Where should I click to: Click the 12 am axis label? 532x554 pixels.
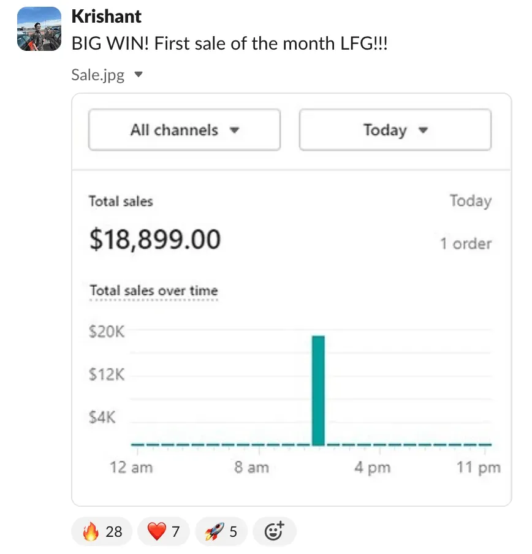click(x=131, y=468)
